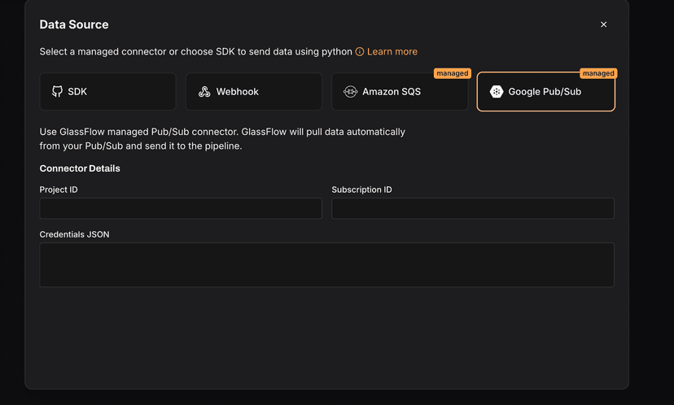Click the info icon beside Learn more

click(359, 51)
